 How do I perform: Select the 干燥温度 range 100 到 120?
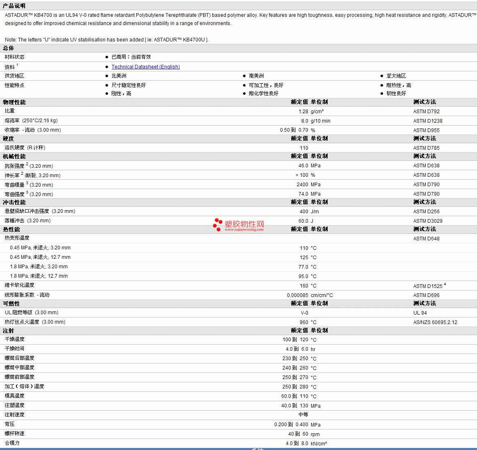pos(295,340)
